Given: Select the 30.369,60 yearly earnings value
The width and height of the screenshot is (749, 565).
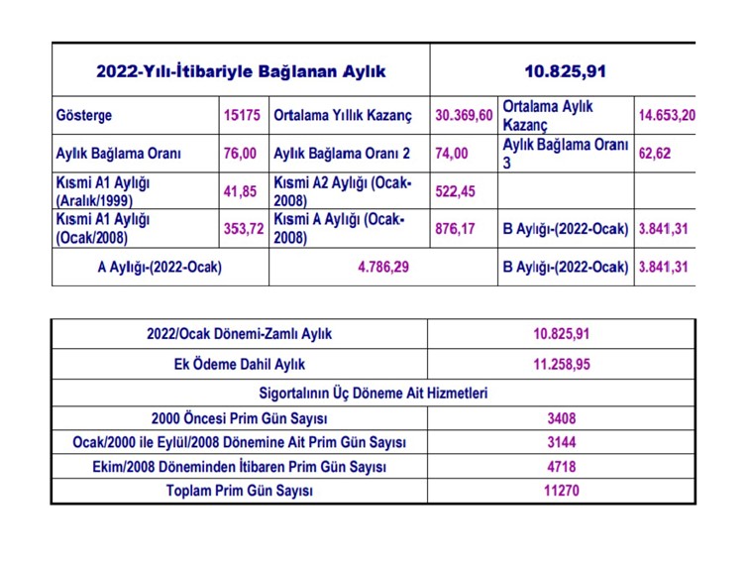Looking at the screenshot, I should pos(464,116).
